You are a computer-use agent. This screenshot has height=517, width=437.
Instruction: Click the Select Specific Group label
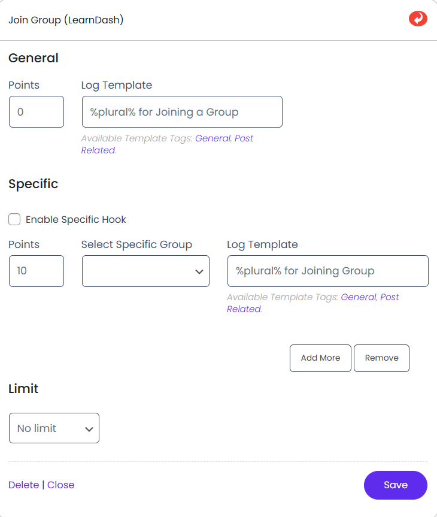pyautogui.click(x=136, y=244)
